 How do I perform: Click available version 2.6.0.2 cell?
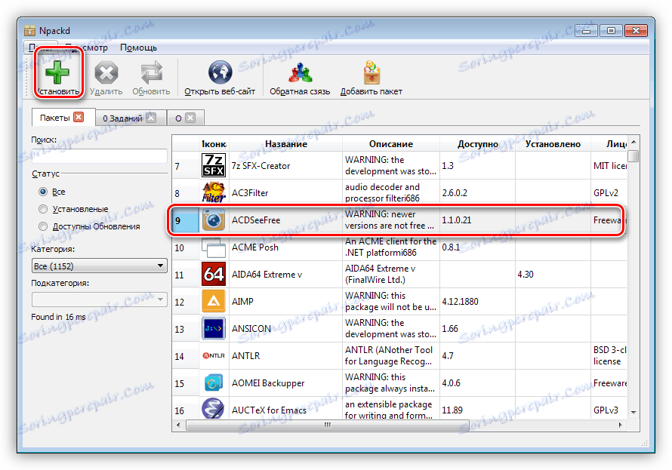click(477, 192)
